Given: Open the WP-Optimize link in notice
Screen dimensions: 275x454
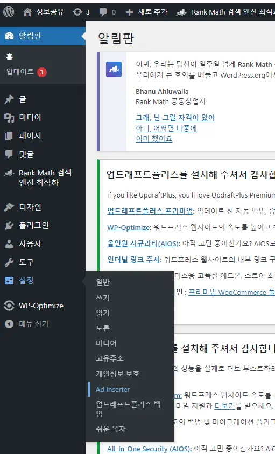Looking at the screenshot, I should (x=129, y=227).
